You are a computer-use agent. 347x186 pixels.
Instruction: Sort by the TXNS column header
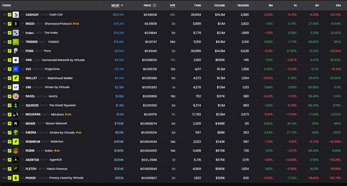tap(197, 5)
